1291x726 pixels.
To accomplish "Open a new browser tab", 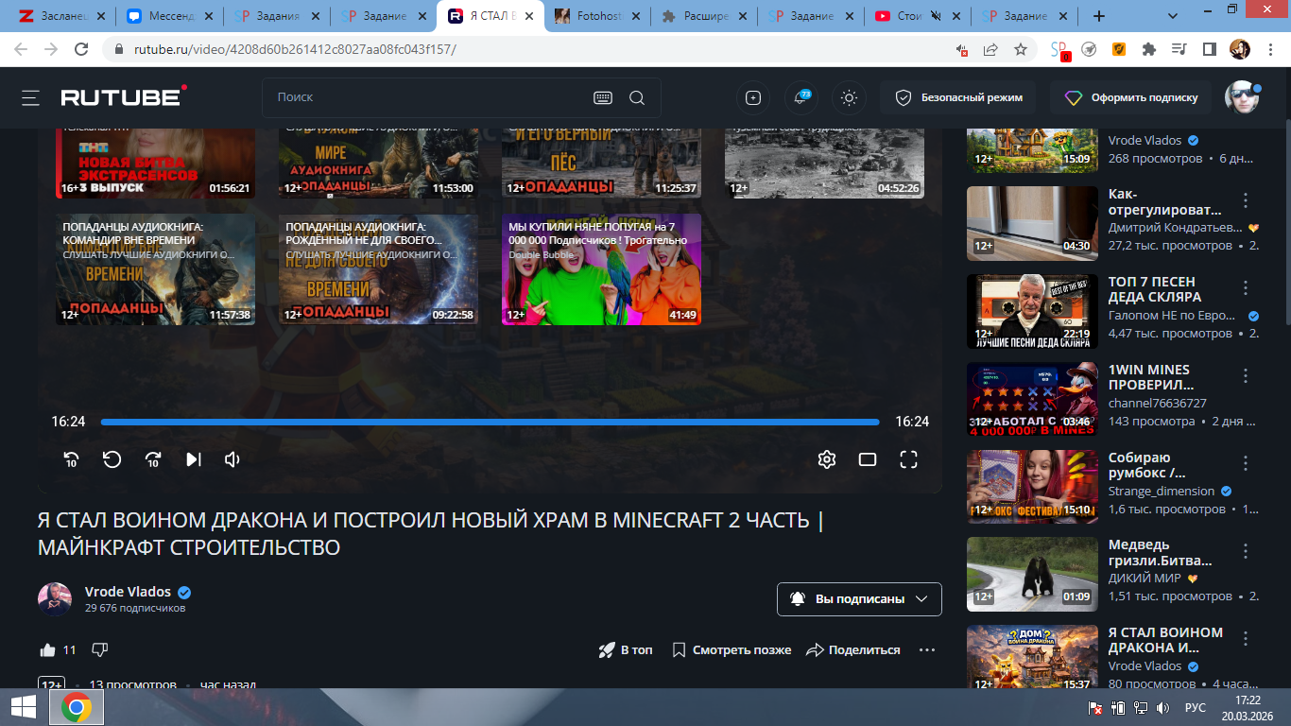I will [1098, 16].
